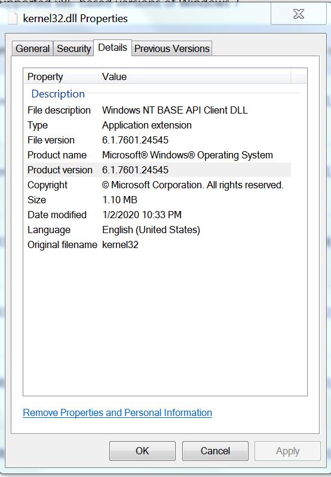This screenshot has height=477, width=331.
Task: Click the Value column header
Action: 195,77
